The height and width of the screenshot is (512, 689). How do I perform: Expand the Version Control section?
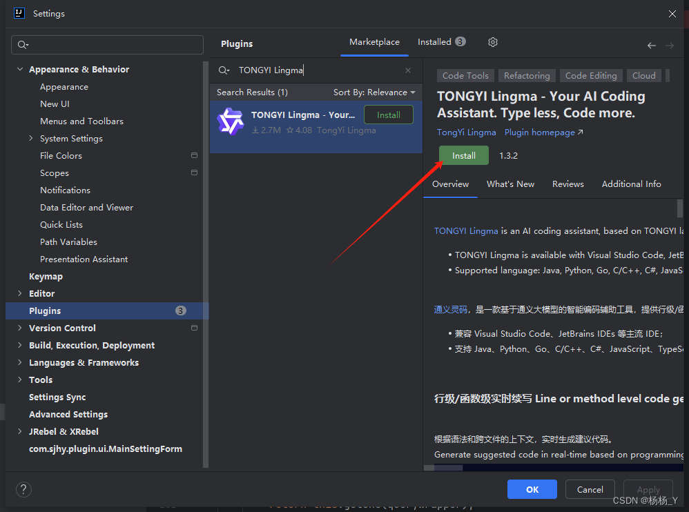tap(20, 328)
